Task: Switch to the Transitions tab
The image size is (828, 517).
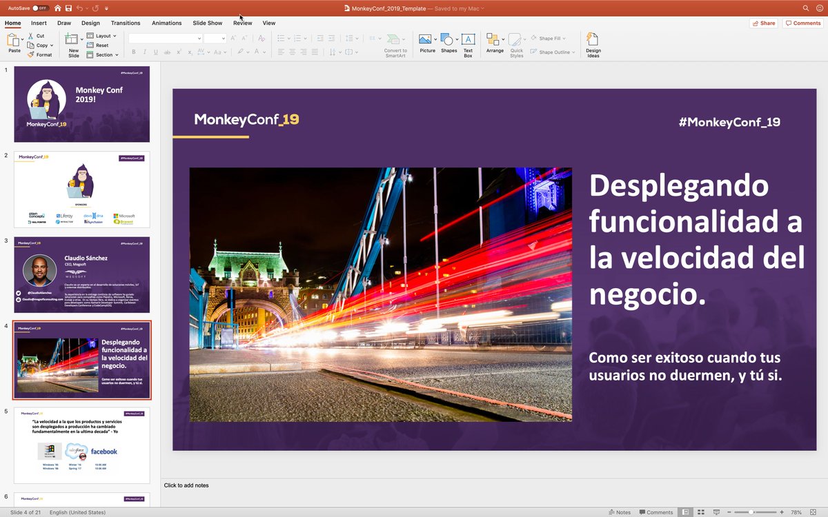Action: point(126,23)
